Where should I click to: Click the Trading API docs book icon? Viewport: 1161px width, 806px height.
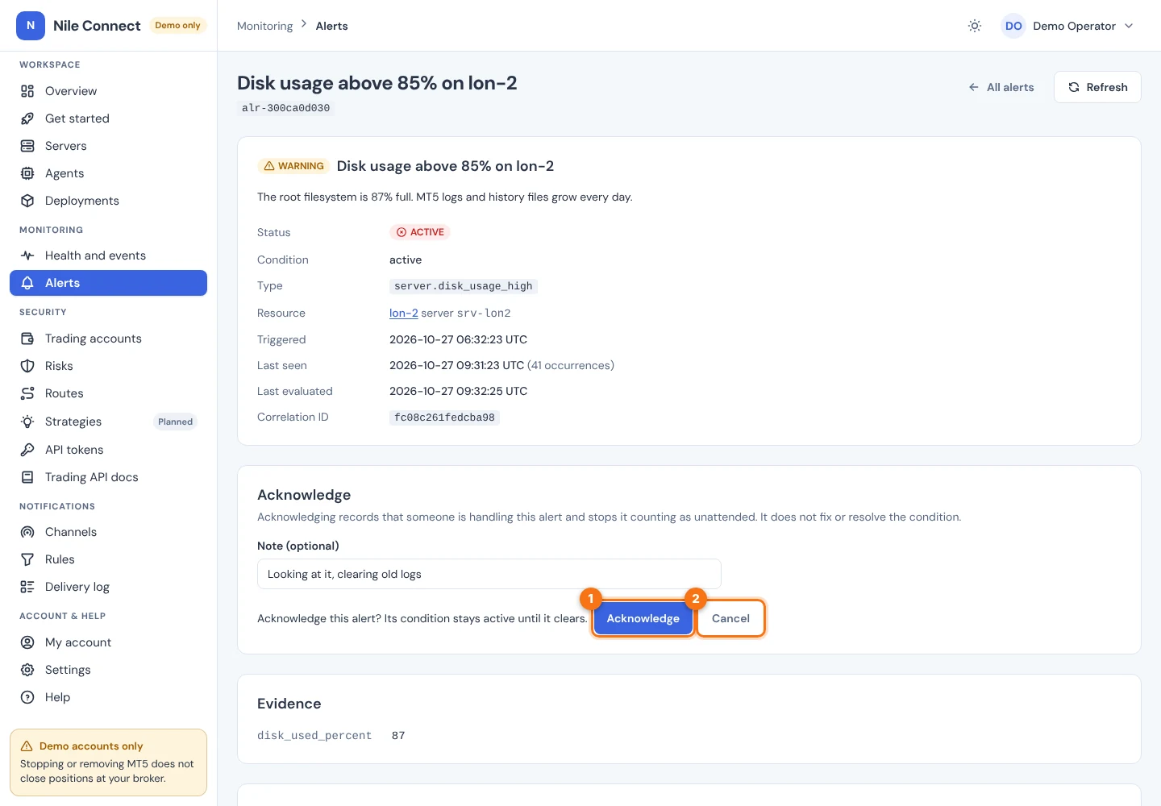tap(27, 477)
